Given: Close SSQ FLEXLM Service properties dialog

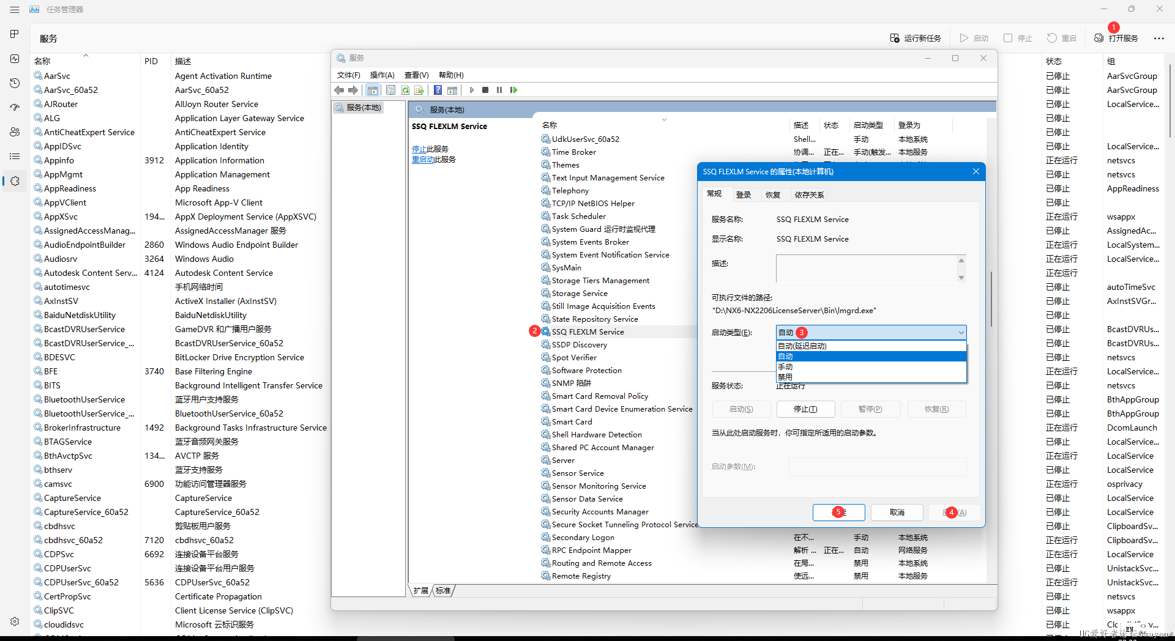Looking at the screenshot, I should pos(975,171).
